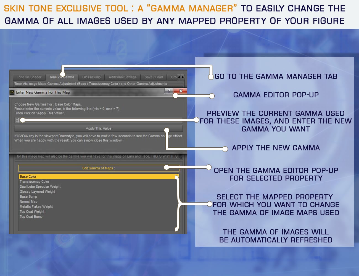Select the Normal Map property
359x276 pixels.
28,202
